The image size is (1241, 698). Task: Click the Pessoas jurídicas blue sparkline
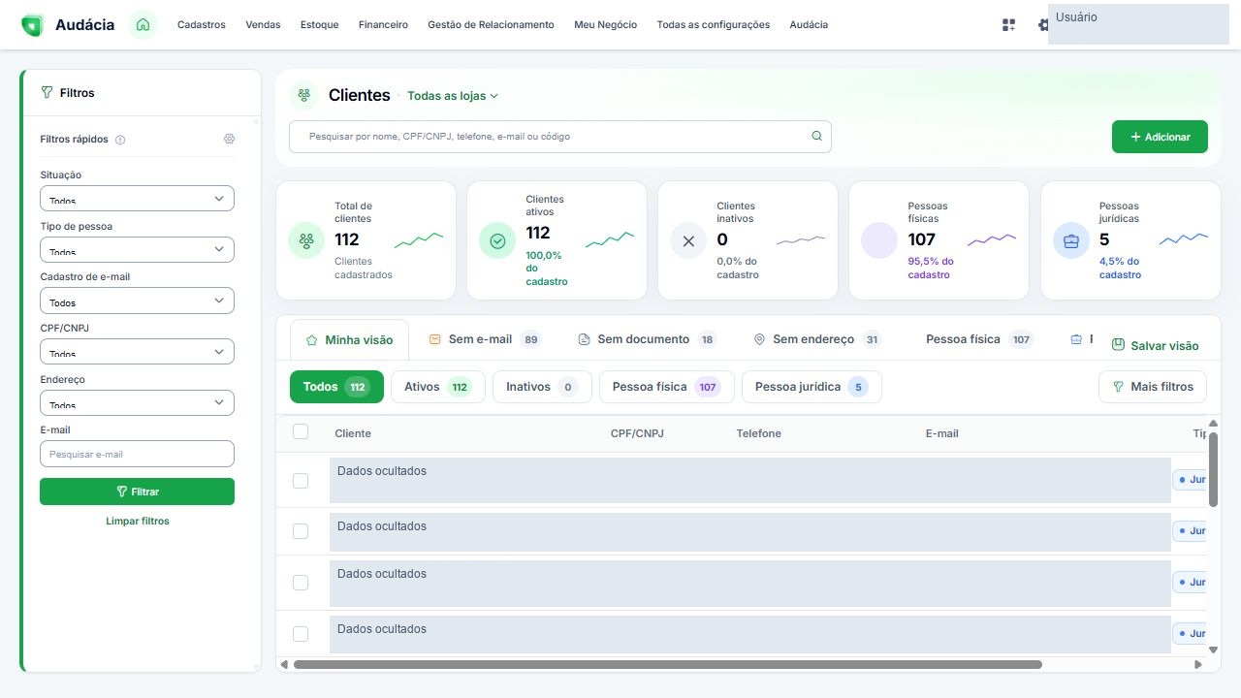click(1184, 238)
